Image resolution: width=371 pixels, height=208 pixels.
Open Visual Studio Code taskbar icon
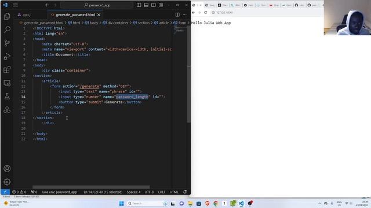[x=241, y=203]
